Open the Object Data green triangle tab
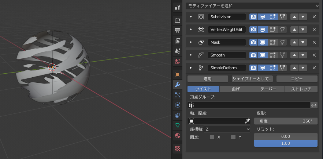 coord(177,125)
